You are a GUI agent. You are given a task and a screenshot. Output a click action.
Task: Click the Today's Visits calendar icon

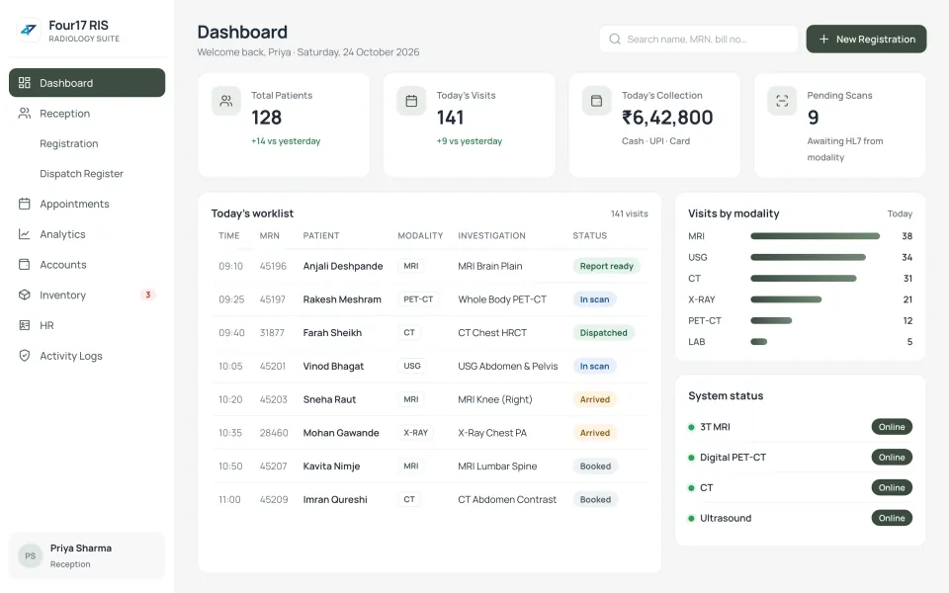pyautogui.click(x=411, y=101)
